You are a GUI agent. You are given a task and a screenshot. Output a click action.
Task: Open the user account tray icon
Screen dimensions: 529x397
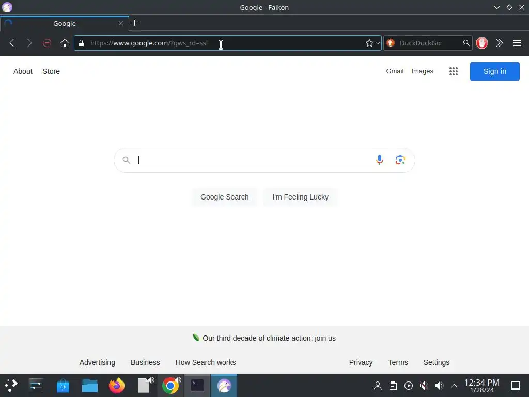click(378, 386)
